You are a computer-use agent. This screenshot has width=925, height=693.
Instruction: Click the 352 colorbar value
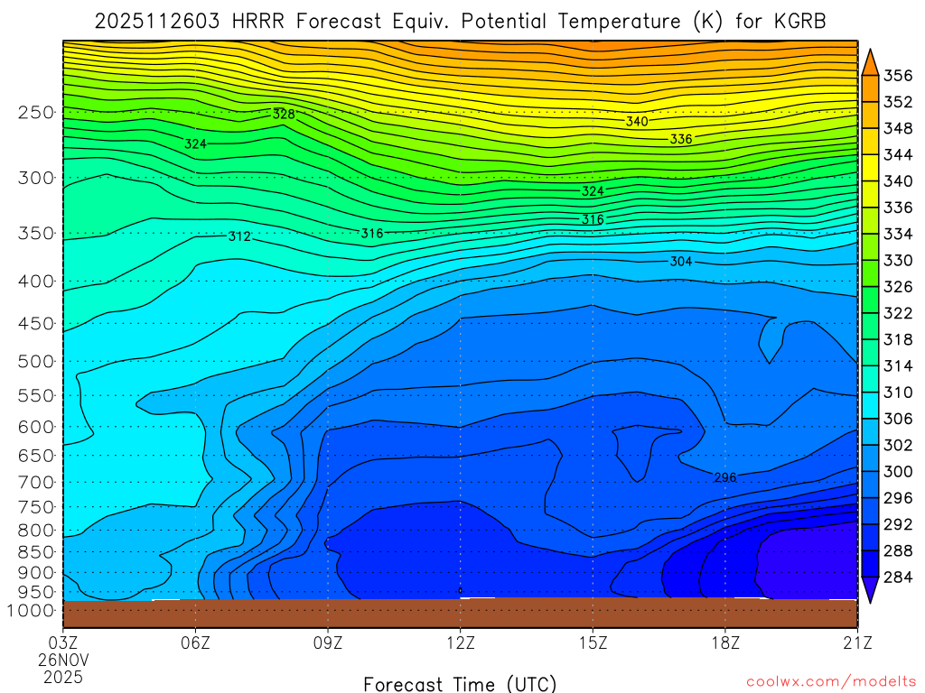(x=898, y=102)
